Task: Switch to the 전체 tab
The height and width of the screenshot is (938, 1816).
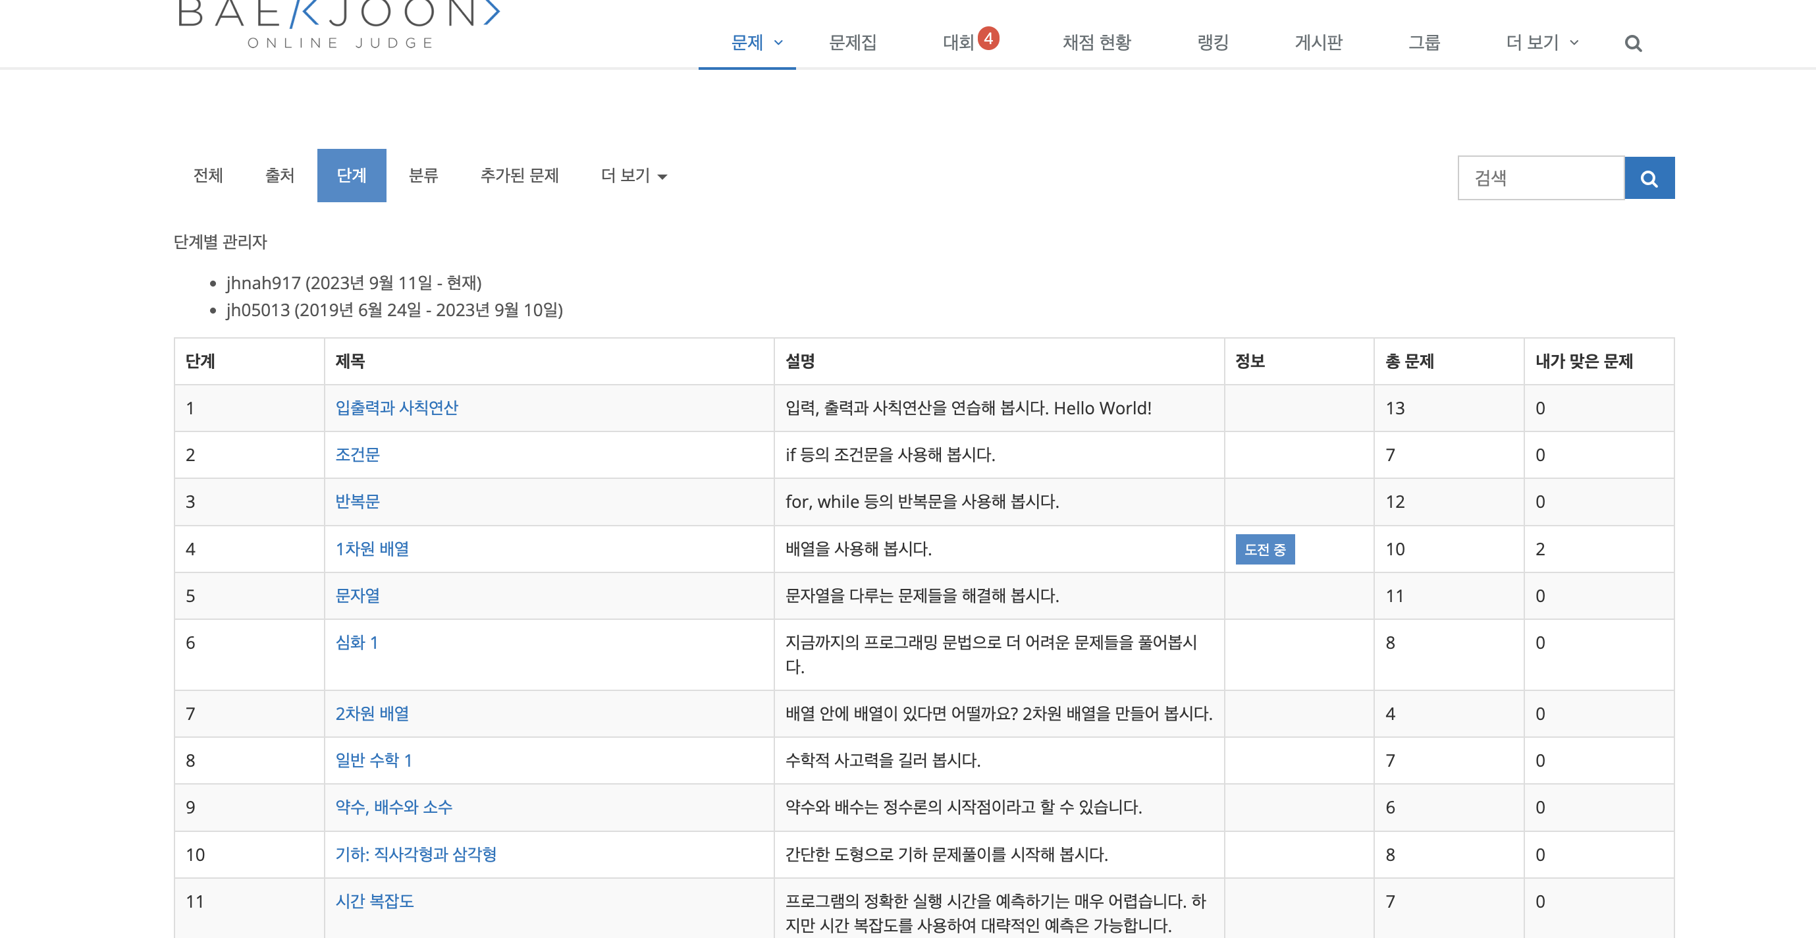Action: click(x=208, y=176)
